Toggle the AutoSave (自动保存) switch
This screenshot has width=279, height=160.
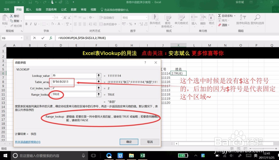(x=21, y=2)
